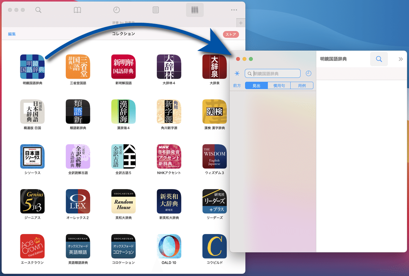This screenshot has width=409, height=276.
Task: Open the three-dots more menu in toolbar
Action: pos(234,10)
